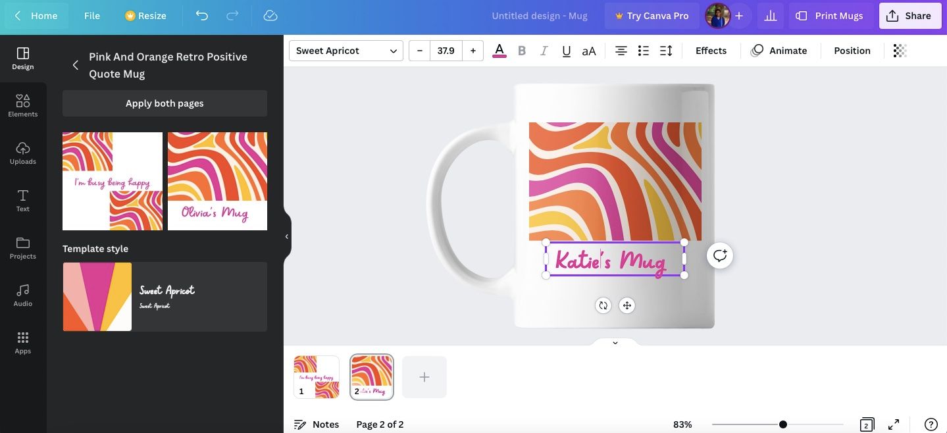The width and height of the screenshot is (947, 433).
Task: Expand the Sweet Apricot font dropdown
Action: (x=346, y=51)
